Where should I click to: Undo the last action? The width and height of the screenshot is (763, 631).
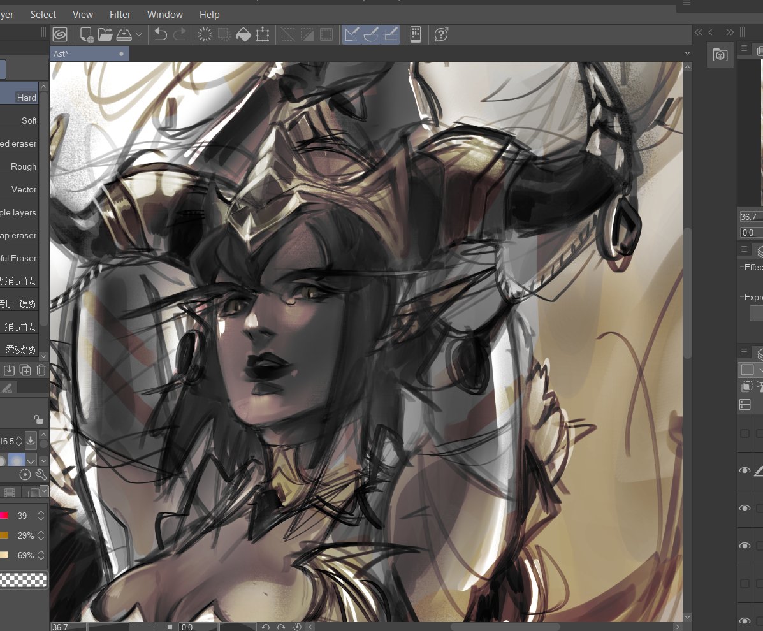pyautogui.click(x=161, y=34)
